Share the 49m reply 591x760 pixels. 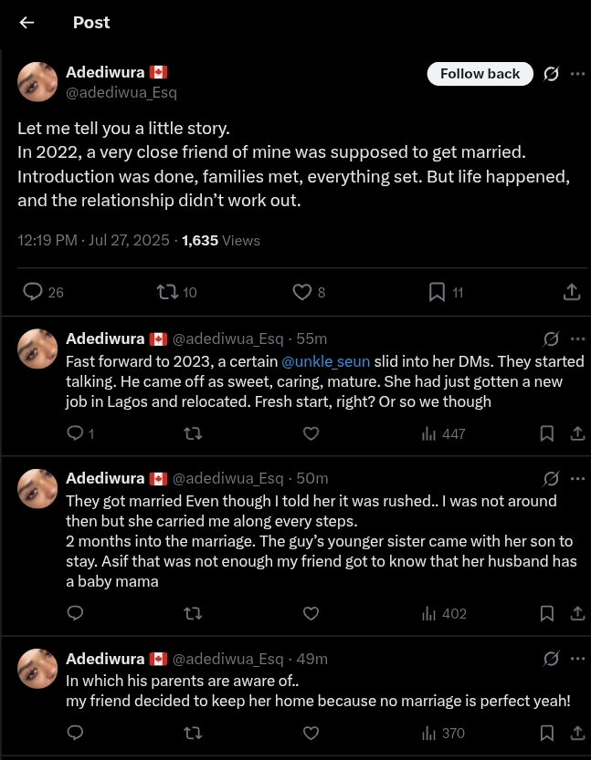point(577,733)
